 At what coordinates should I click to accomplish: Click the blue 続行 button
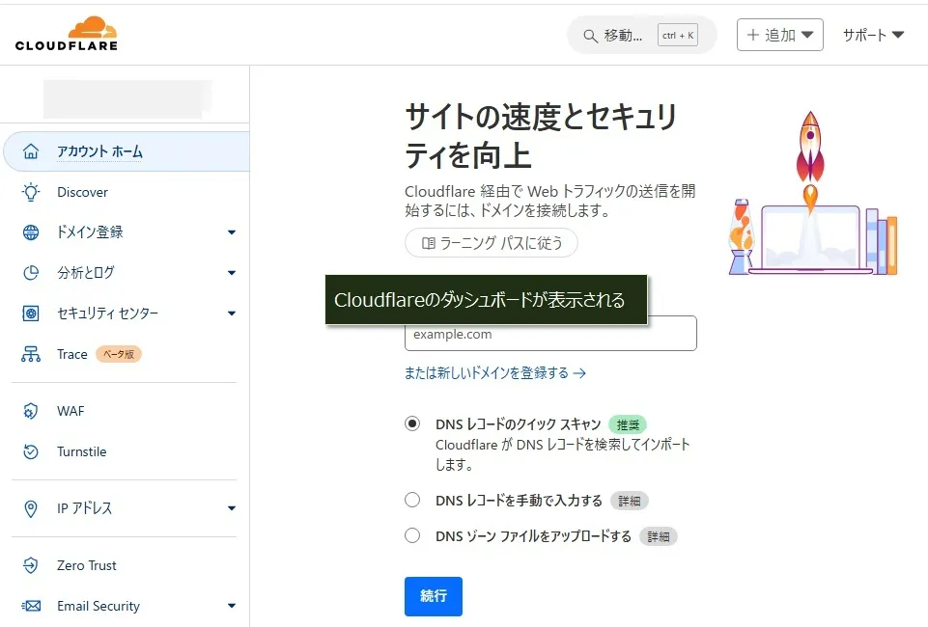(434, 596)
